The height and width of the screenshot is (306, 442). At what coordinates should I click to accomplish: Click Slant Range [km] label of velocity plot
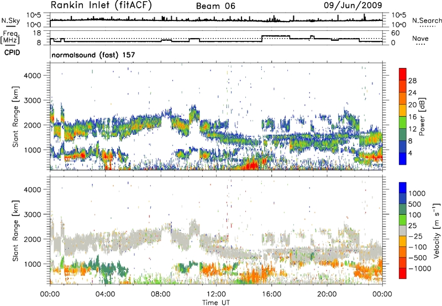coord(15,230)
